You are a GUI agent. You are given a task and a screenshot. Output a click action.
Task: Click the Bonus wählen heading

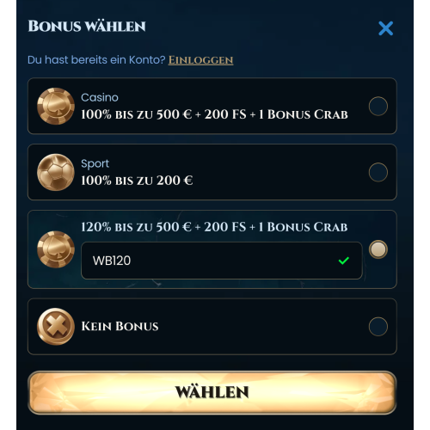tap(87, 26)
